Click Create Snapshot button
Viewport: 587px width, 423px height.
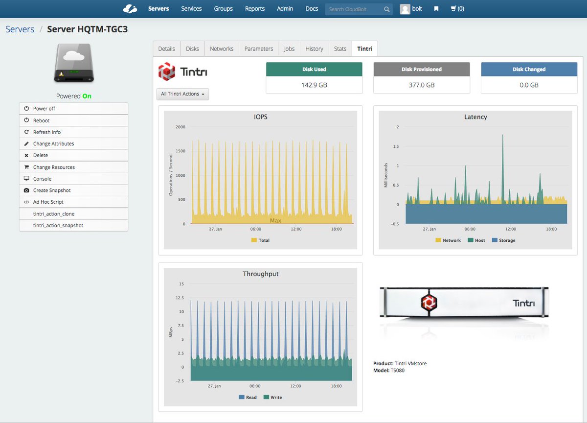[x=73, y=190]
